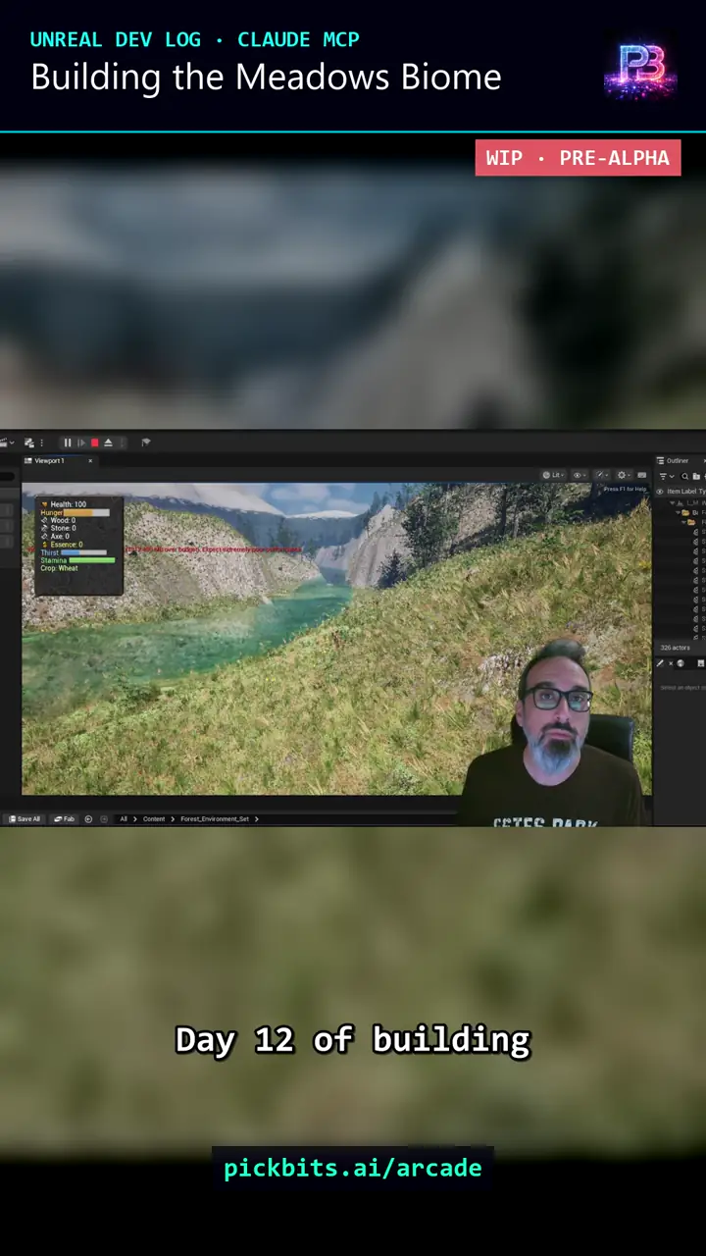Open the Fab button in the Content Browser

coord(65,818)
